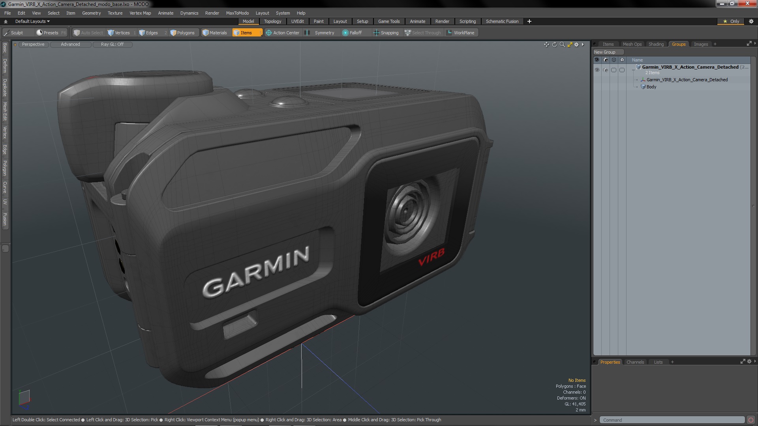Click the viewport rotate icon

(554, 45)
